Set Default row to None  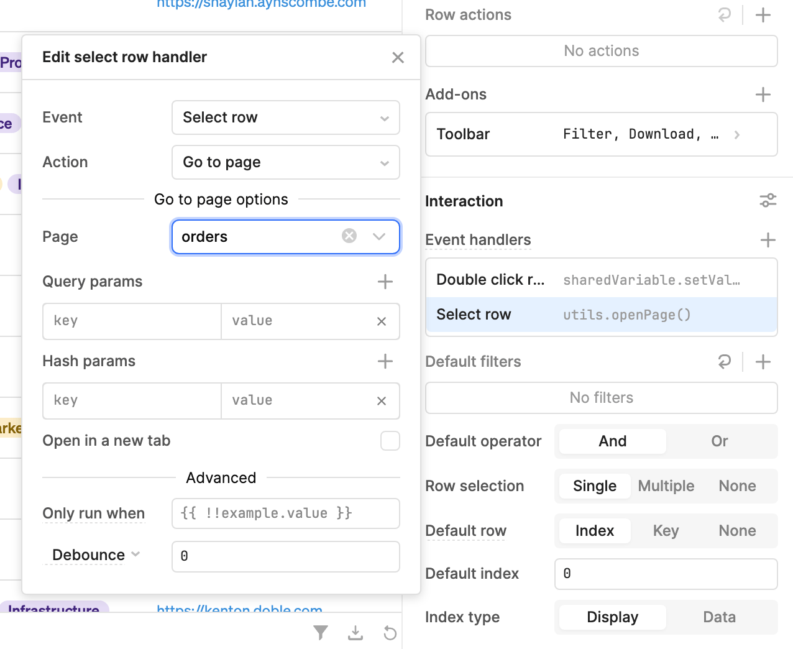click(x=738, y=531)
